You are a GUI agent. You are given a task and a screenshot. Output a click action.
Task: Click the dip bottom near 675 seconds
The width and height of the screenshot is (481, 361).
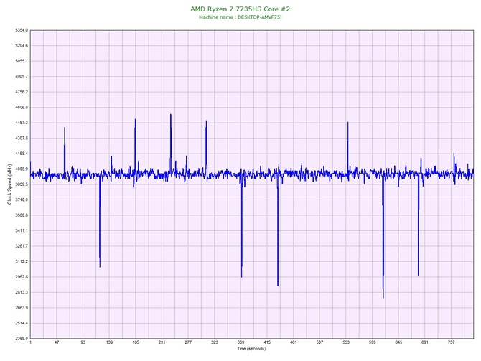point(418,275)
